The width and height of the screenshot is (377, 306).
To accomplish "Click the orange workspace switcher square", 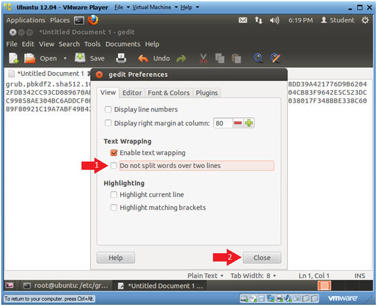I will click(x=324, y=286).
